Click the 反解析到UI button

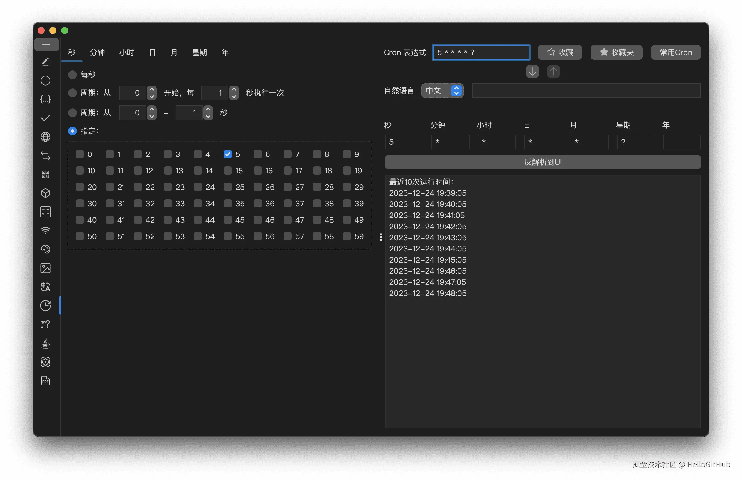pyautogui.click(x=542, y=162)
